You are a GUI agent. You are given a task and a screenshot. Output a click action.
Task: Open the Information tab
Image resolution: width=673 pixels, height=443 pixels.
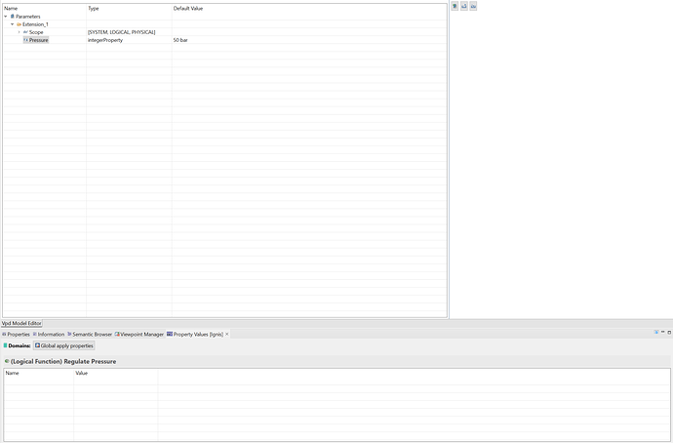pos(50,334)
